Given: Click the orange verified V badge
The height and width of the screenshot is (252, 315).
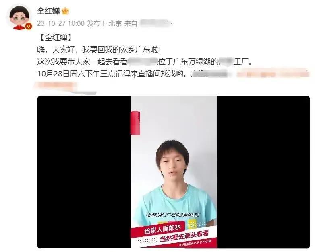Looking at the screenshot, I should pos(29,26).
